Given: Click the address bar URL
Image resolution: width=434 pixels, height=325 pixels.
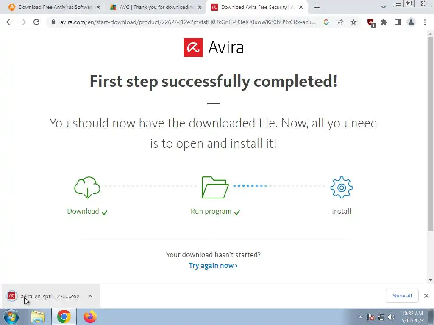Looking at the screenshot, I should [188, 22].
